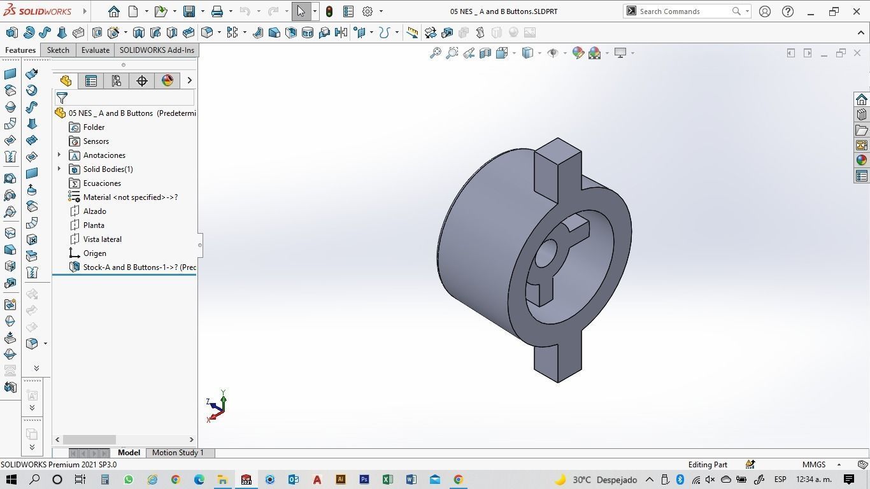Click Zoom to Area icon

pyautogui.click(x=452, y=53)
